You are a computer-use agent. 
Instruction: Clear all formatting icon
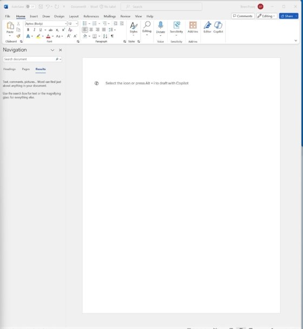(70, 30)
